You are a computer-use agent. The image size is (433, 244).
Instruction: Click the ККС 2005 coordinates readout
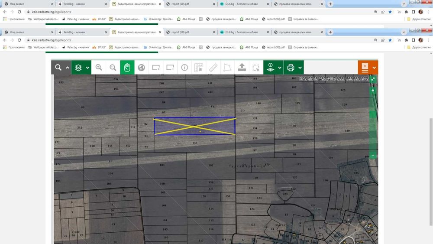point(333,79)
